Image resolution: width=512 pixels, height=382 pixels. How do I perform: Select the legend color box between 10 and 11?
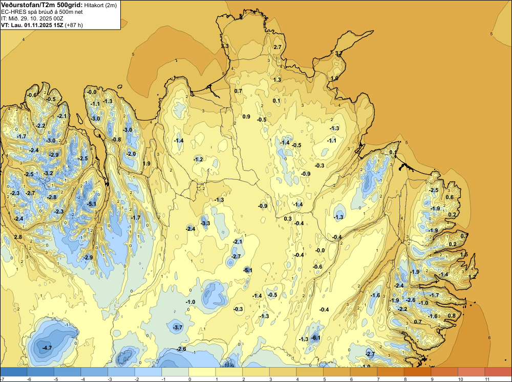pos(471,372)
